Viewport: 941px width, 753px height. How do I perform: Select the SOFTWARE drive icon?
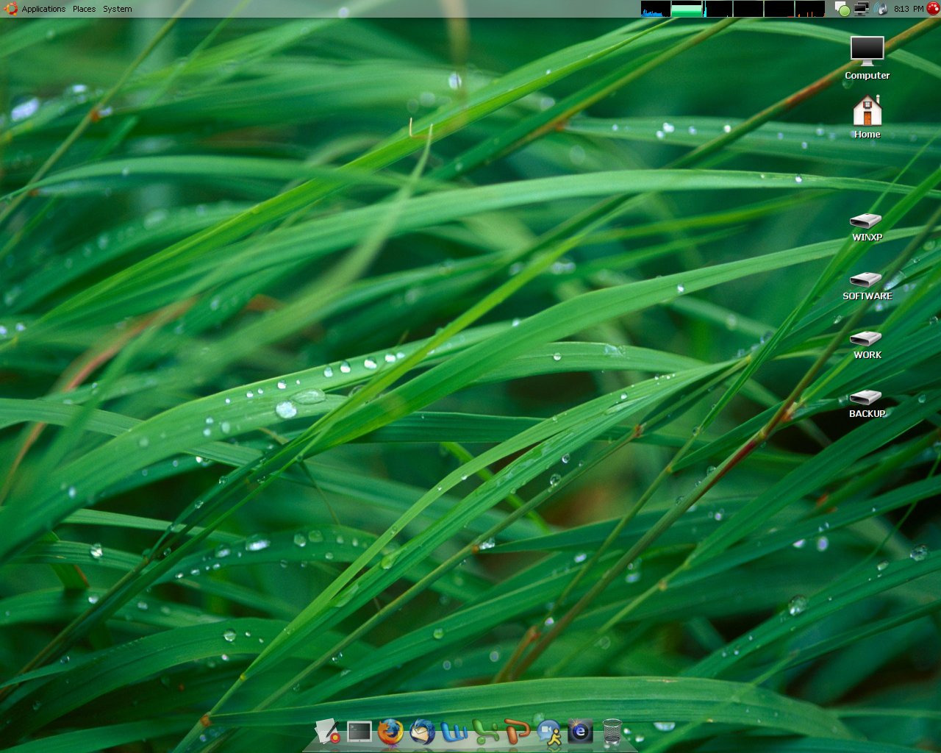(x=867, y=285)
